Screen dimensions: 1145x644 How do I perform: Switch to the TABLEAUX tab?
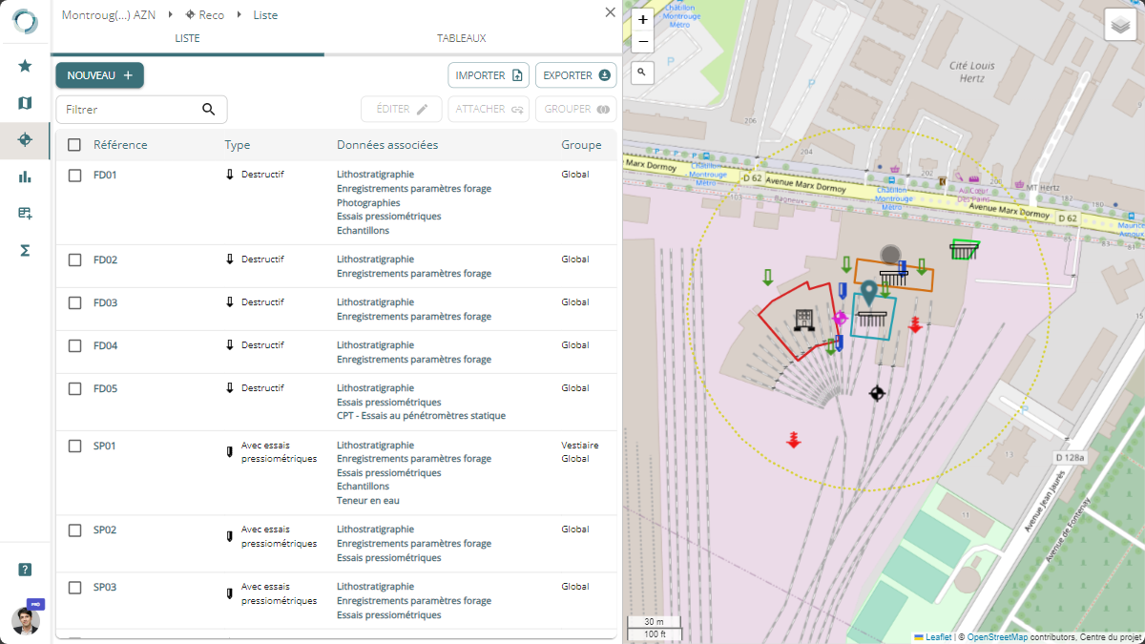coord(461,38)
